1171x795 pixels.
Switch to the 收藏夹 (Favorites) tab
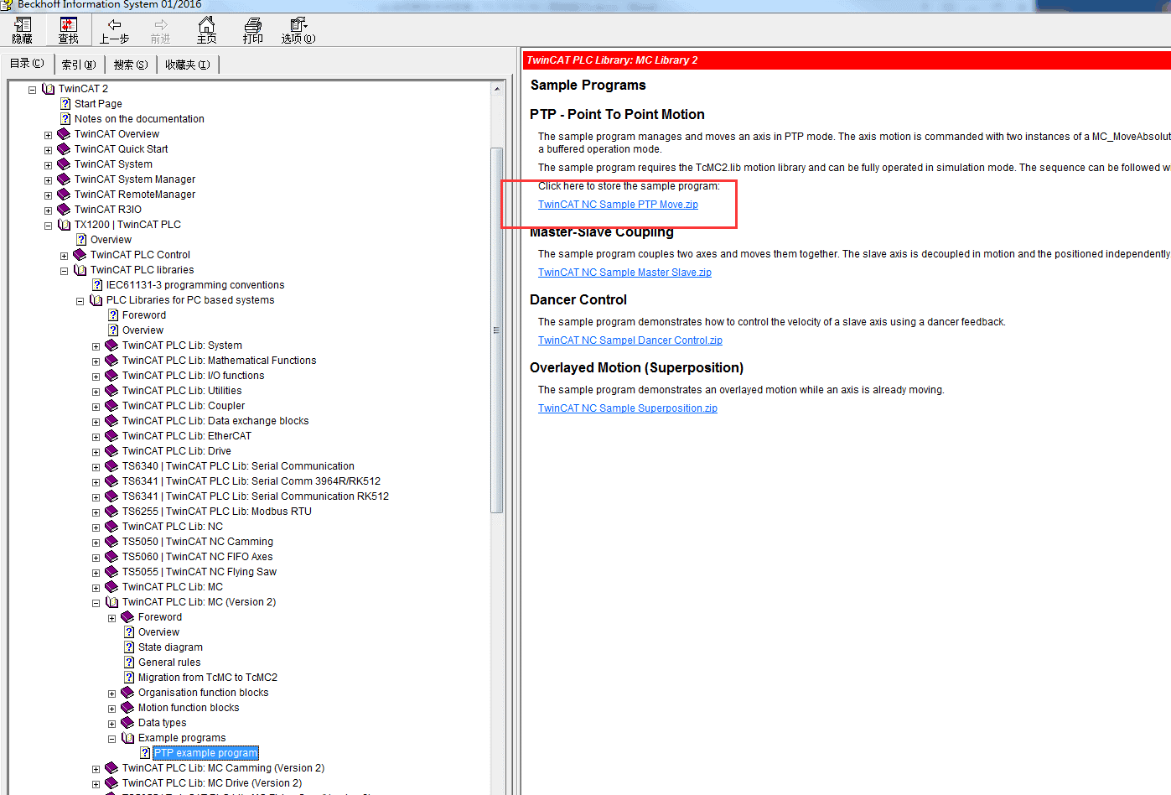point(188,65)
